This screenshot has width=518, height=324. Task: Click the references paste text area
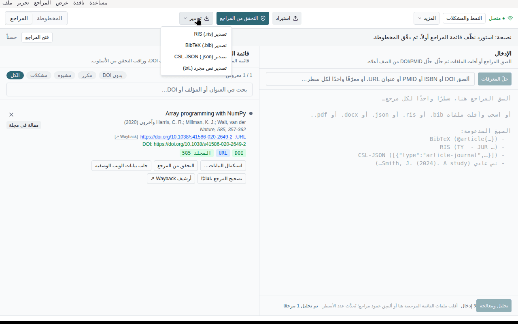388,192
